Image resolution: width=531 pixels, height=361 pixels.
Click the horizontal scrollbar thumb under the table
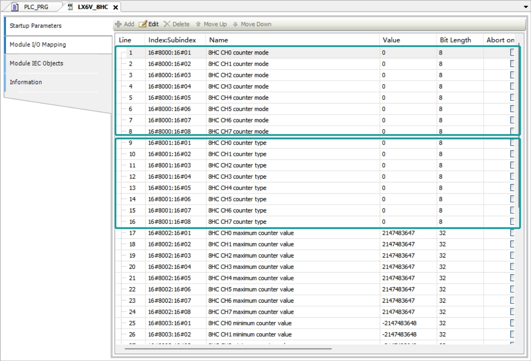point(228,349)
